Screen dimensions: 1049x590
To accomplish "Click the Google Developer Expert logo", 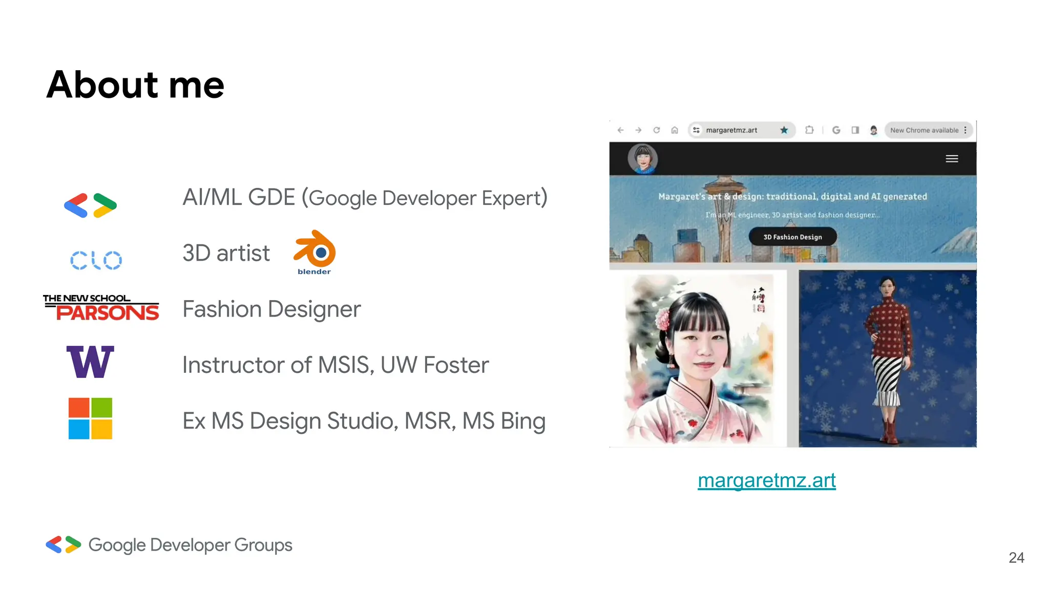I will (90, 205).
